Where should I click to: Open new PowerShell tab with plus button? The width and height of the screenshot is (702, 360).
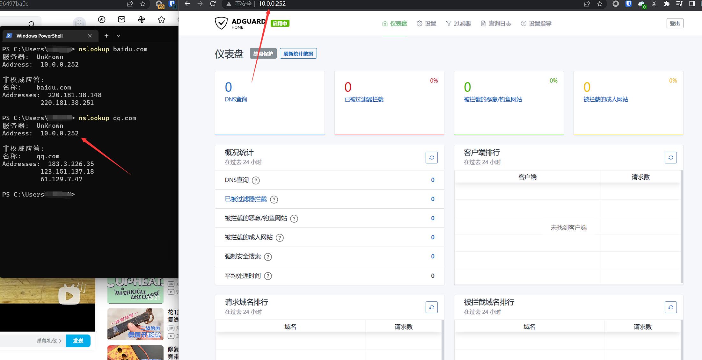click(106, 36)
